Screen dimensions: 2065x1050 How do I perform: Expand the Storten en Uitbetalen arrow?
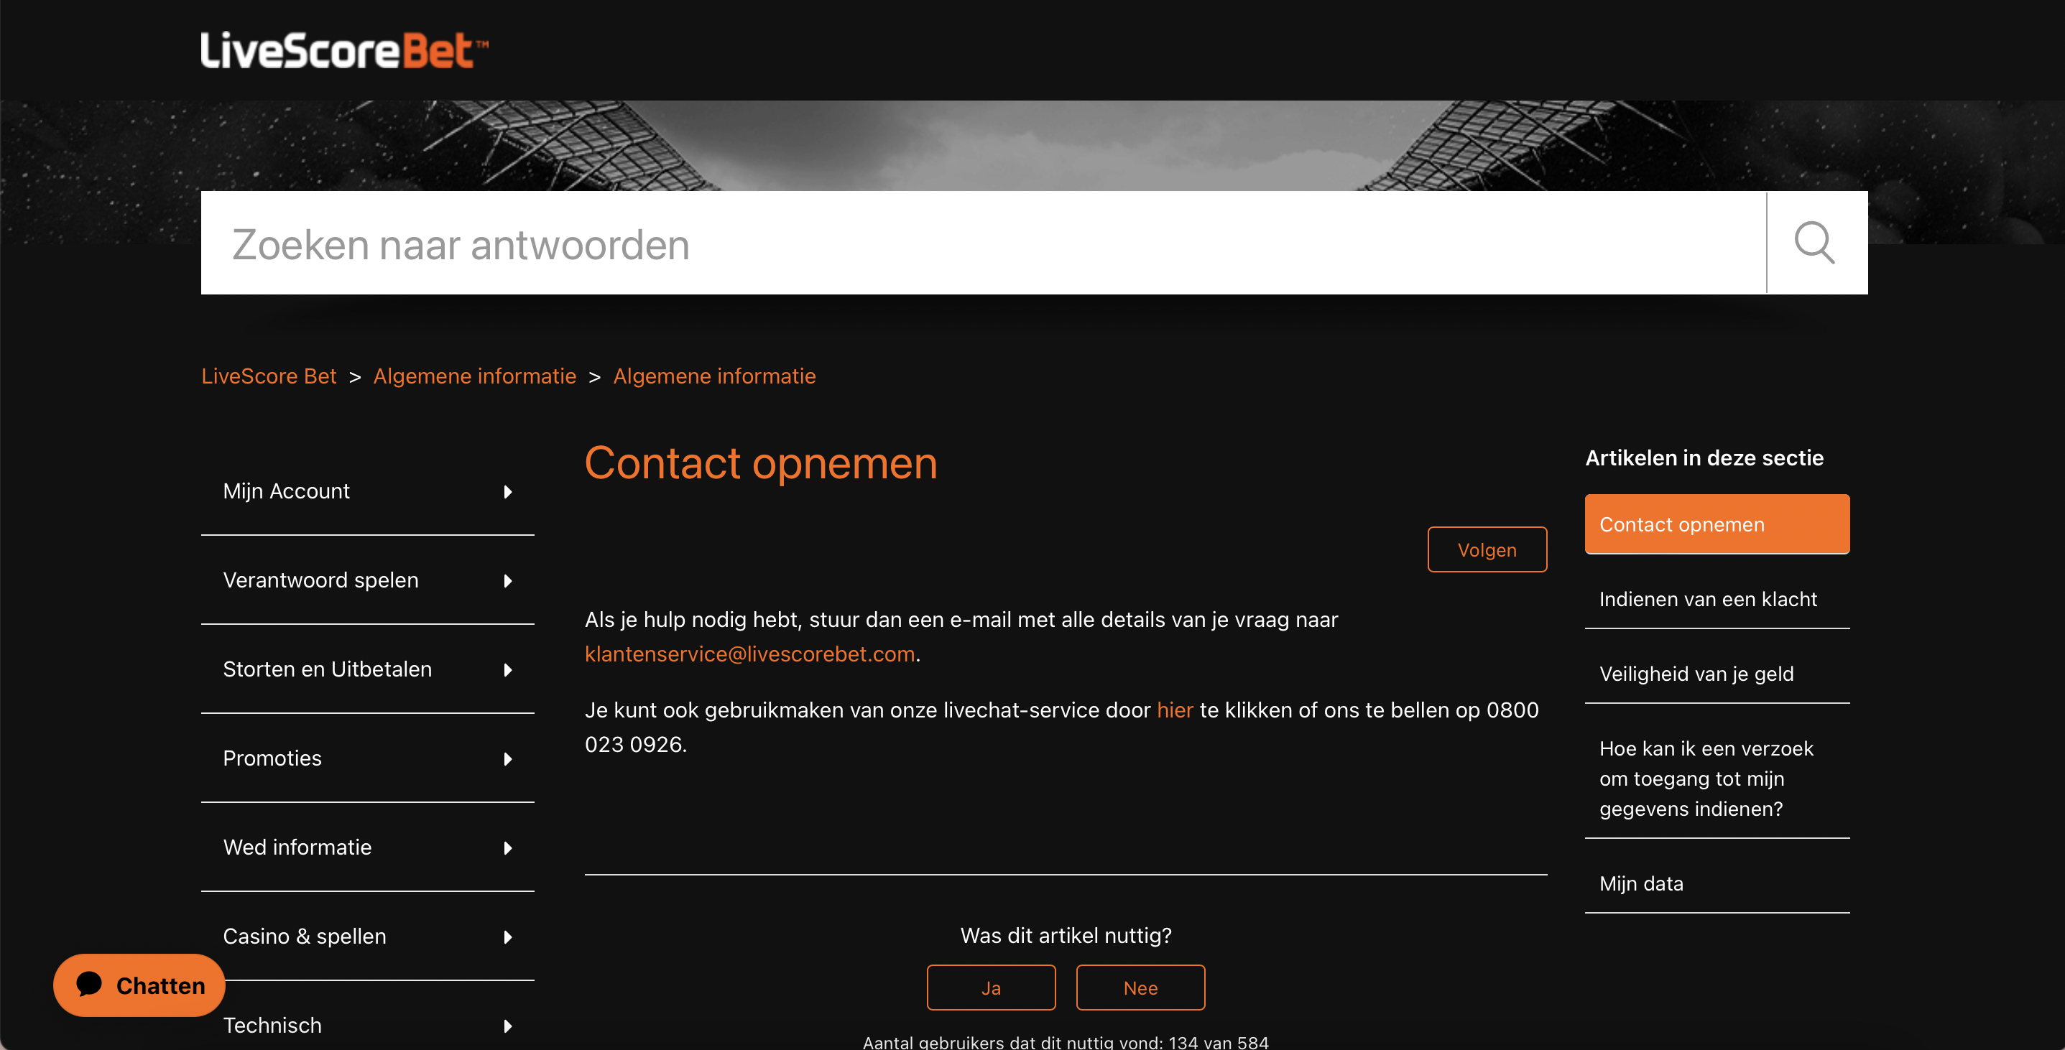click(x=507, y=669)
